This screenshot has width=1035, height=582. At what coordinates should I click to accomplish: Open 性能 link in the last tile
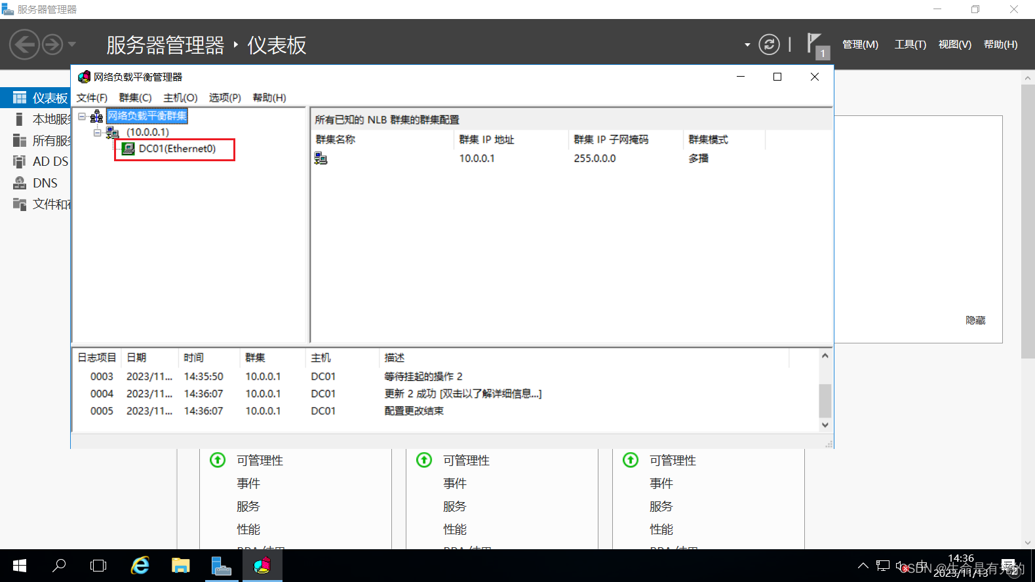point(661,529)
